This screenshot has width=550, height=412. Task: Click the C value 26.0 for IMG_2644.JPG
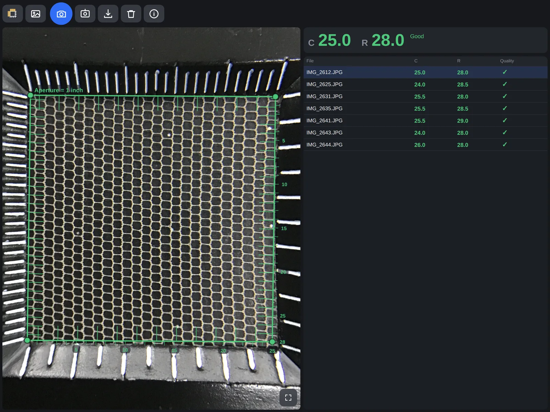(420, 145)
